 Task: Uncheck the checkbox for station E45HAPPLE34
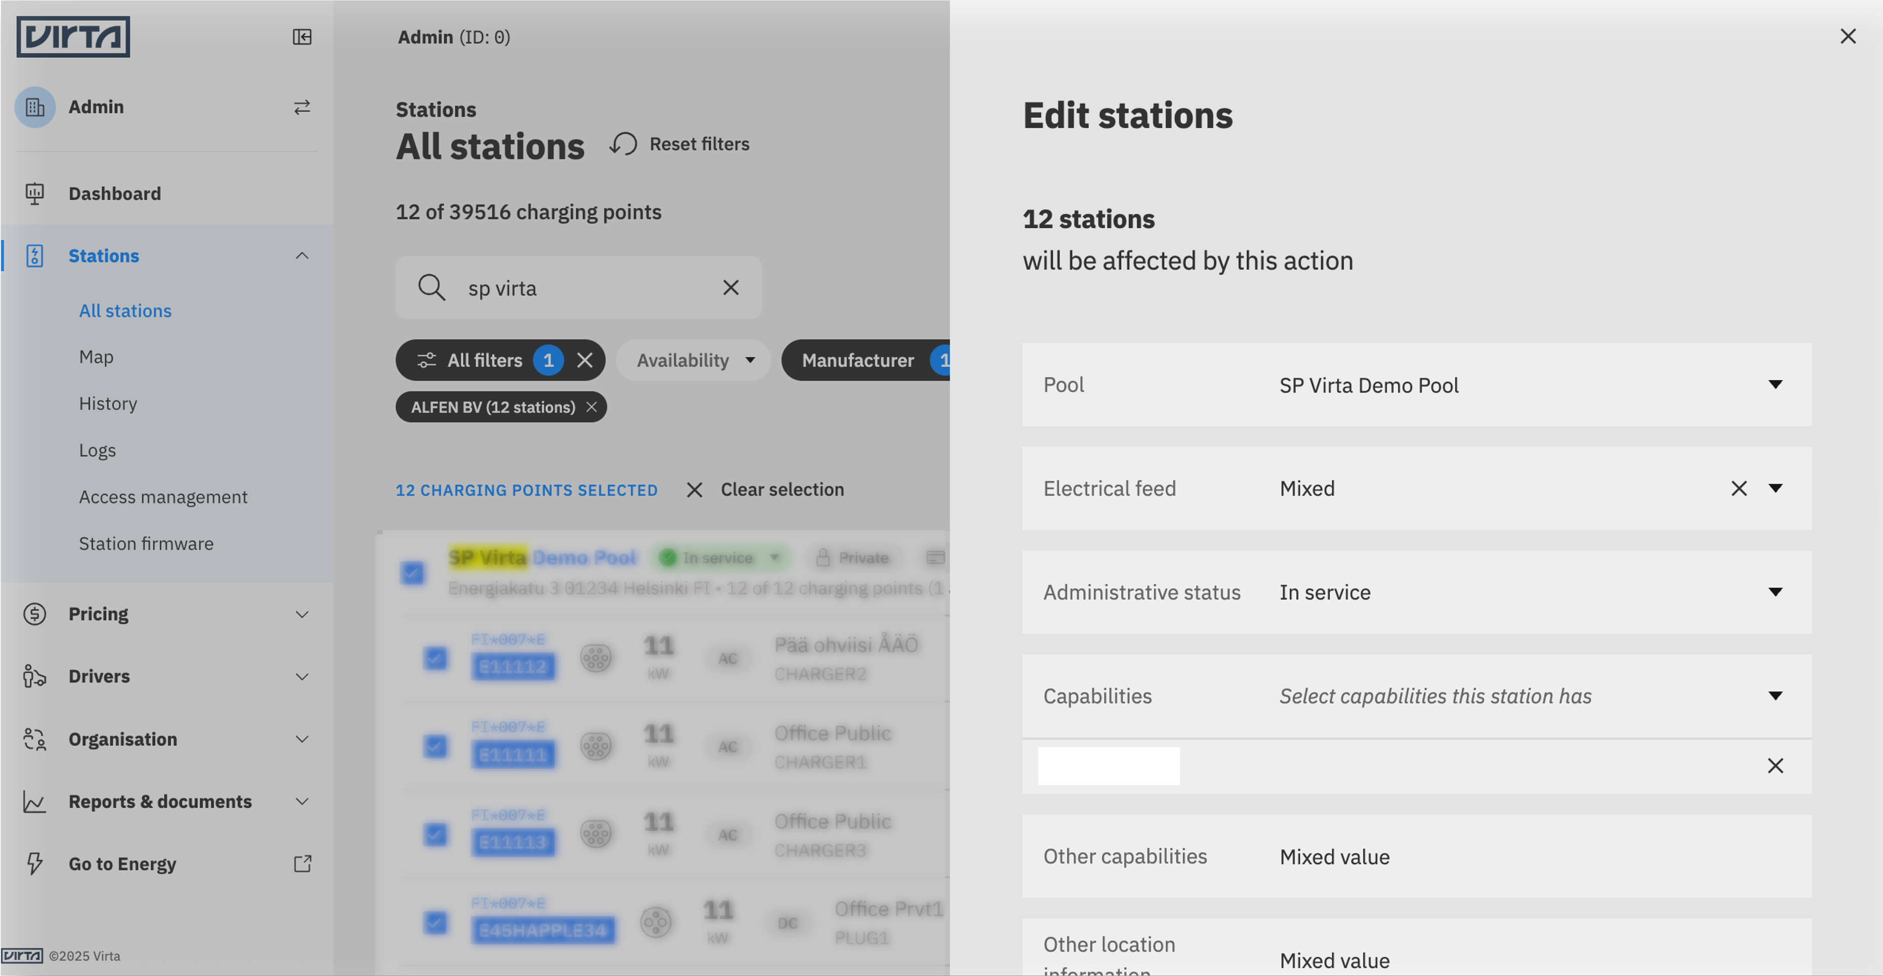point(435,923)
